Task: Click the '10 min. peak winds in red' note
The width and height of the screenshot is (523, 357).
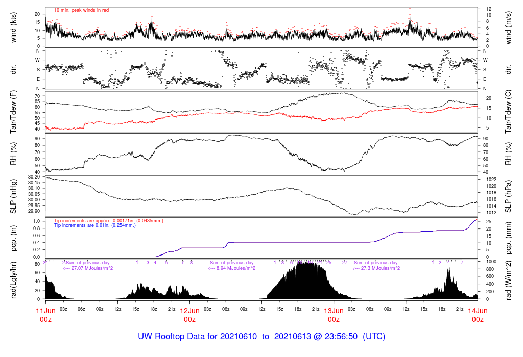Action: click(81, 10)
